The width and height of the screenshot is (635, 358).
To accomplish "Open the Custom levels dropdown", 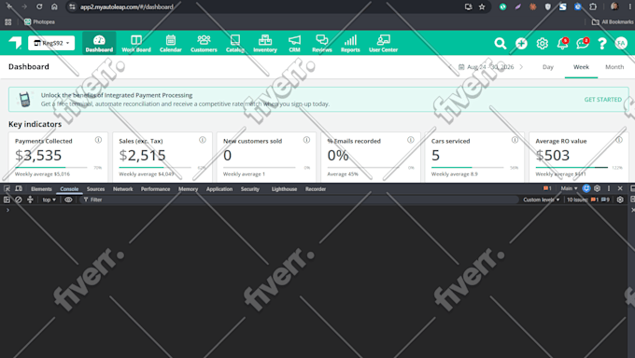I will coord(541,200).
